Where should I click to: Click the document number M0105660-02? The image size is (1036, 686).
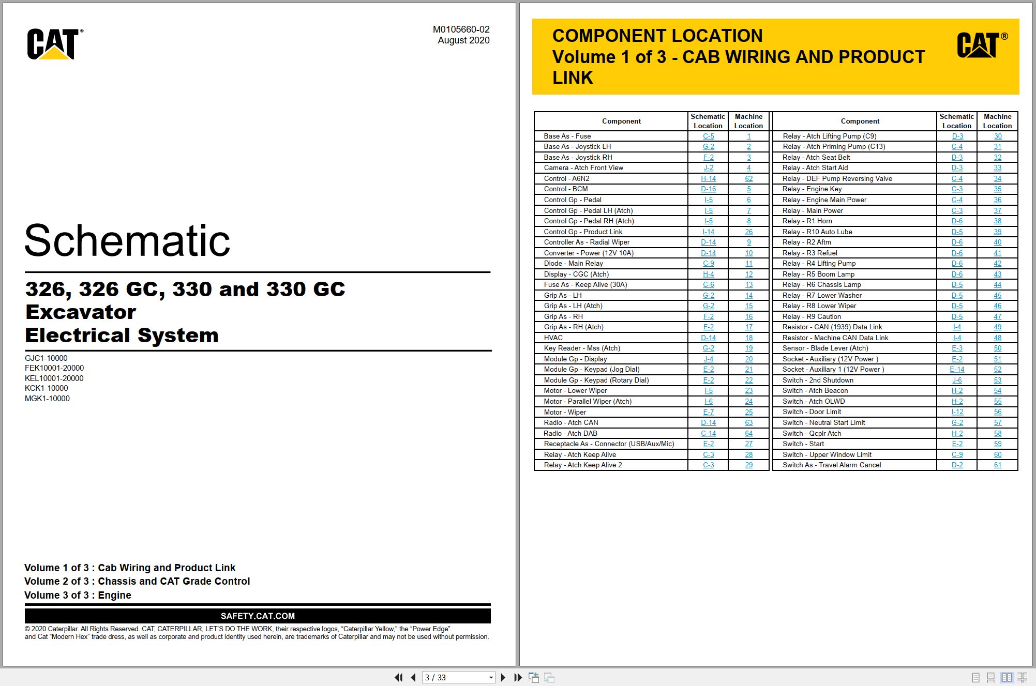[x=461, y=29]
